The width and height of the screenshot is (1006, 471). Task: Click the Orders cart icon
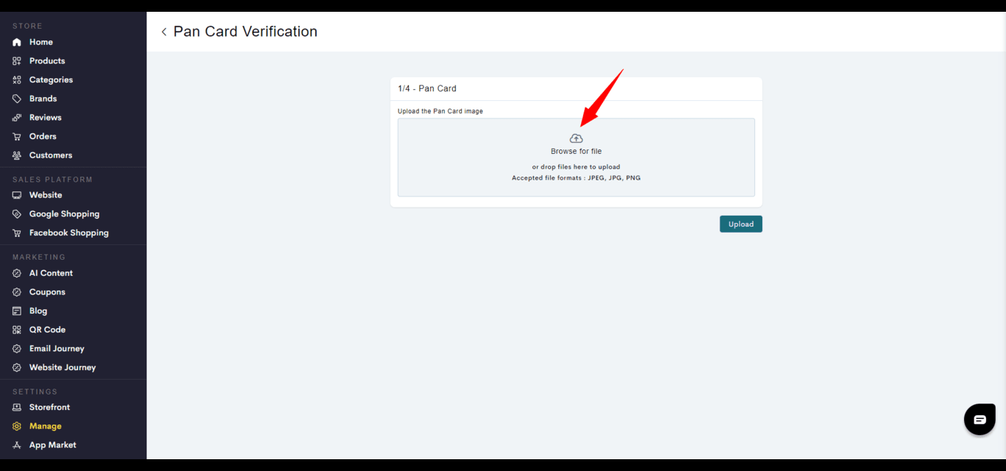[x=17, y=136]
